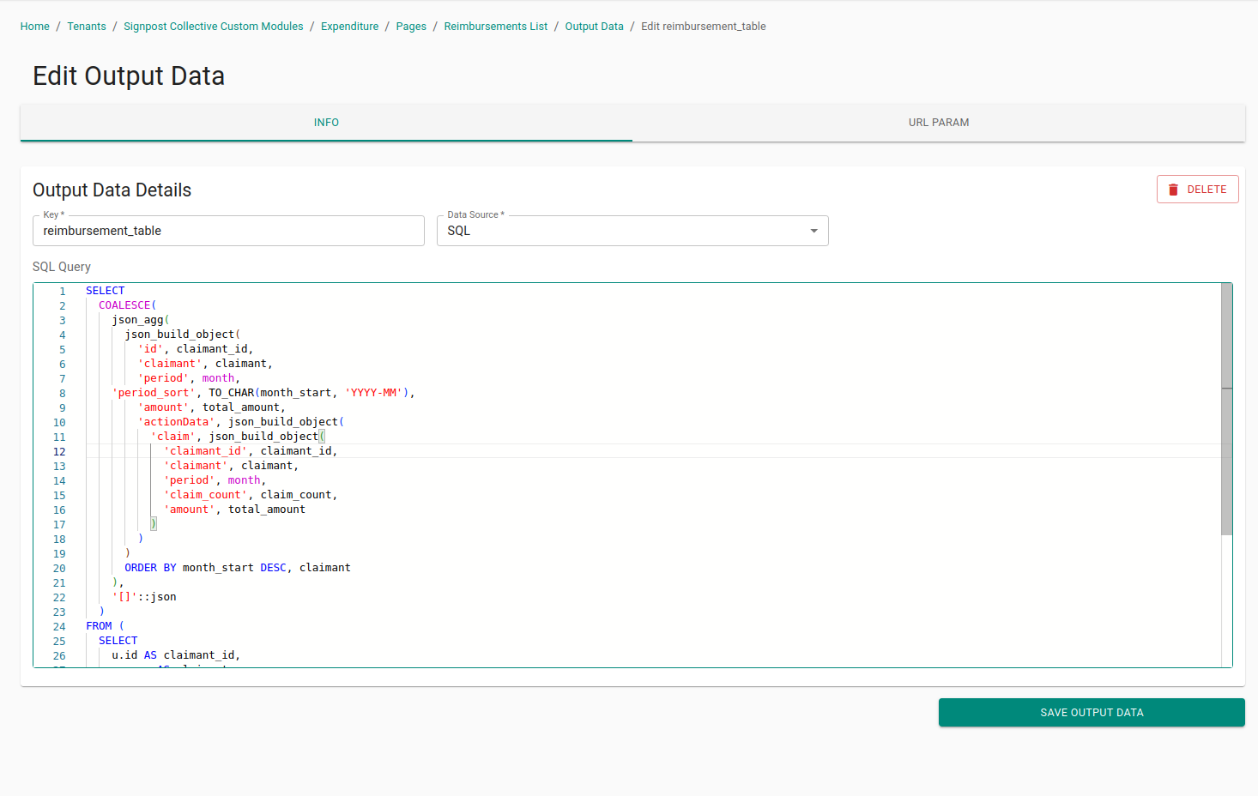
Task: Click the SELECT keyword on line 25
Action: coord(118,641)
